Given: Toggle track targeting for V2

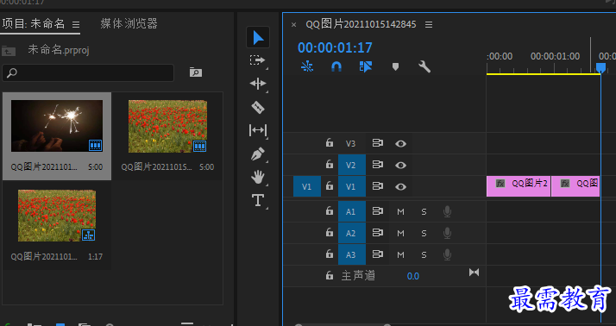Looking at the screenshot, I should point(352,165).
